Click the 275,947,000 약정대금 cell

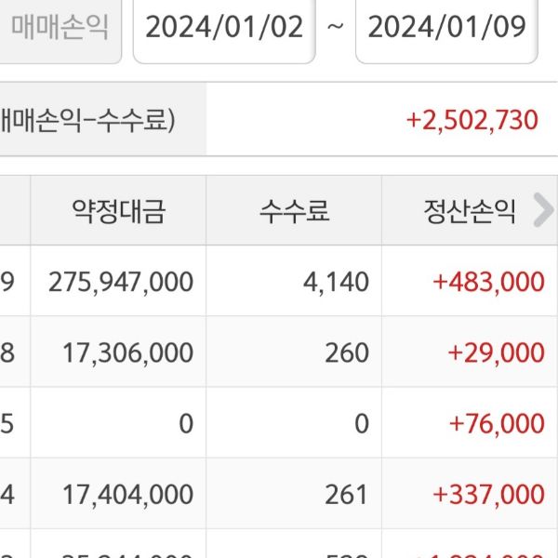coord(120,282)
